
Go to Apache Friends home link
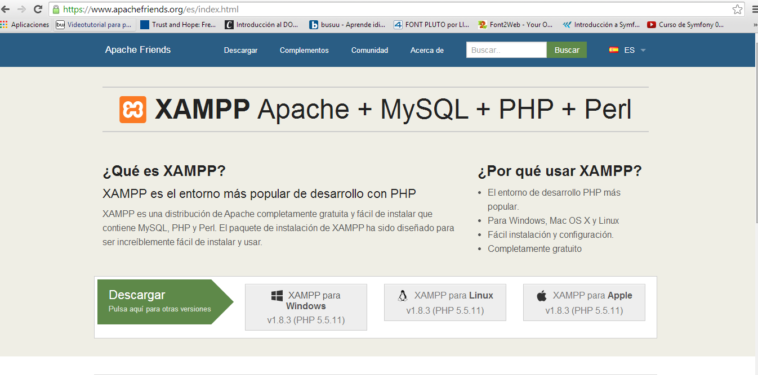pos(138,49)
